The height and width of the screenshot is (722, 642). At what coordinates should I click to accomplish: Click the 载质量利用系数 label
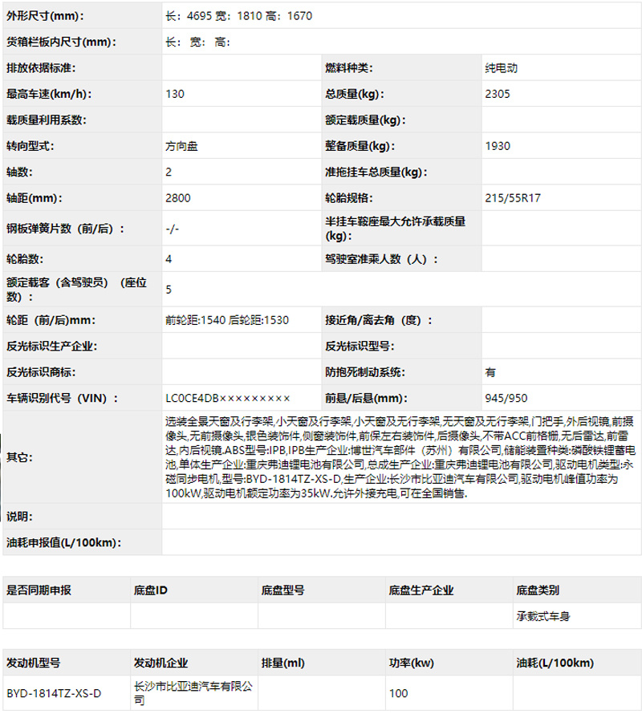click(47, 120)
